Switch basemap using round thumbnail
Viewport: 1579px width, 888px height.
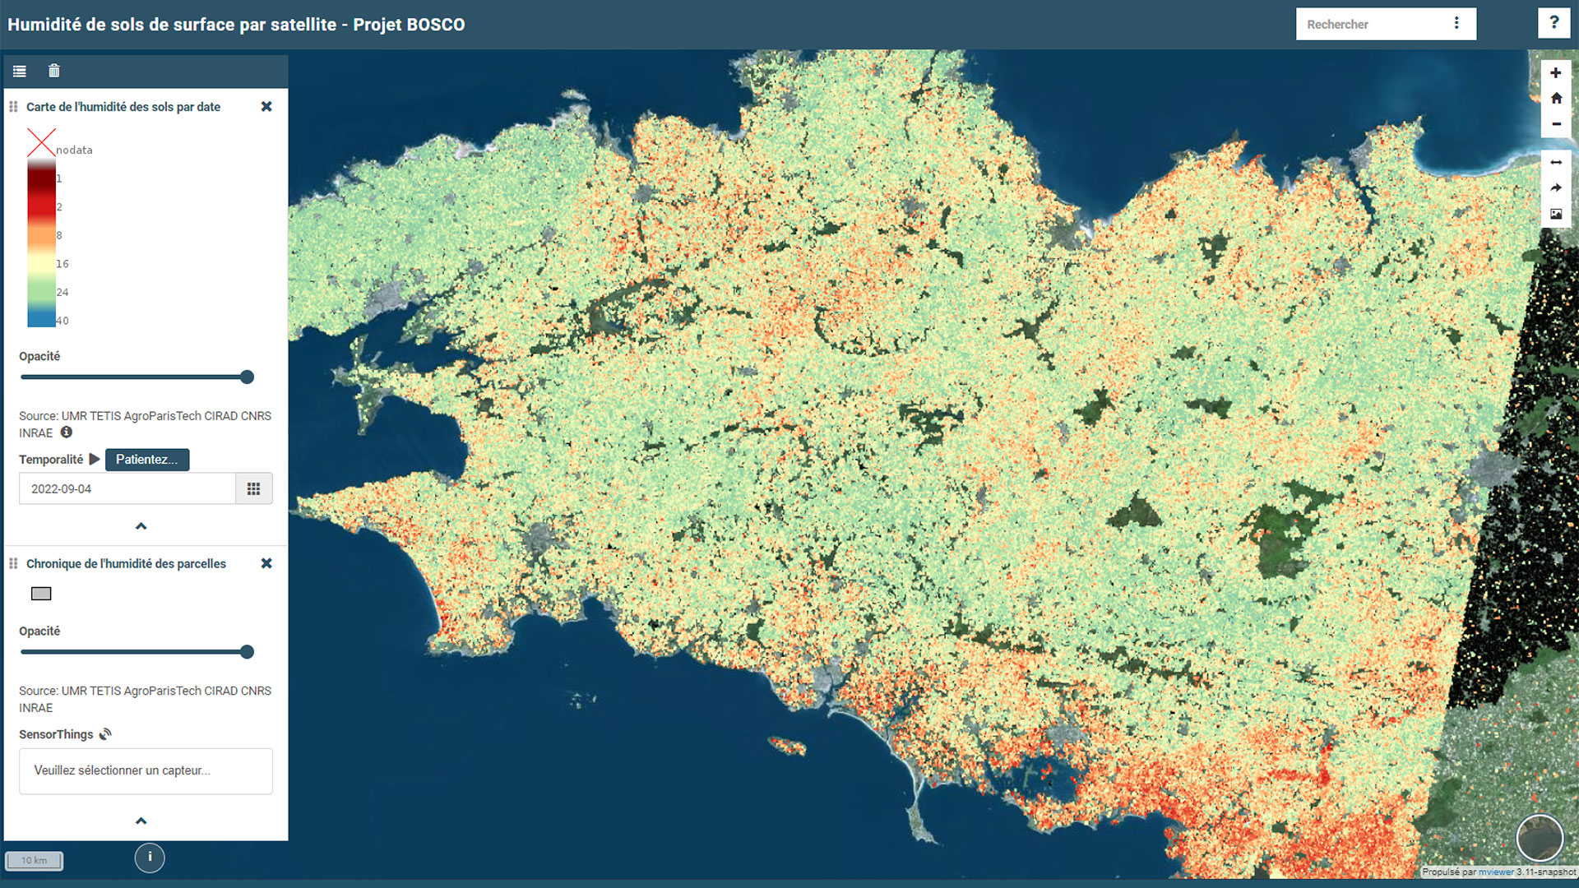(1540, 838)
